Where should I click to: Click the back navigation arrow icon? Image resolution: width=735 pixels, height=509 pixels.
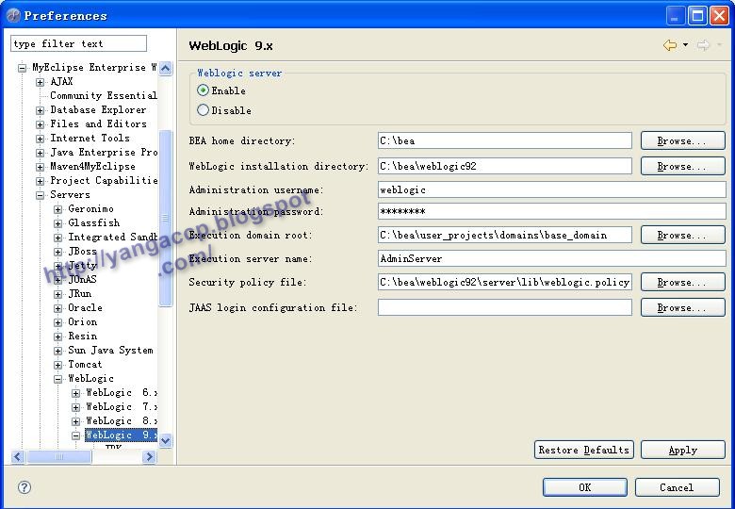(670, 45)
